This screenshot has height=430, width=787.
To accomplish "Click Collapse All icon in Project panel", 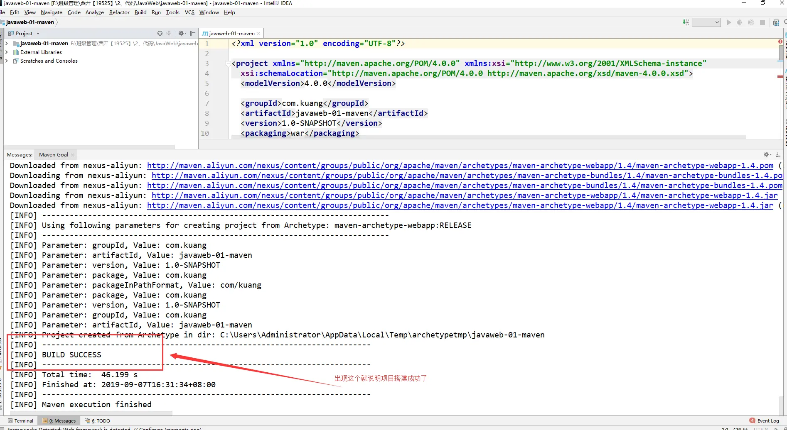I will click(x=169, y=33).
